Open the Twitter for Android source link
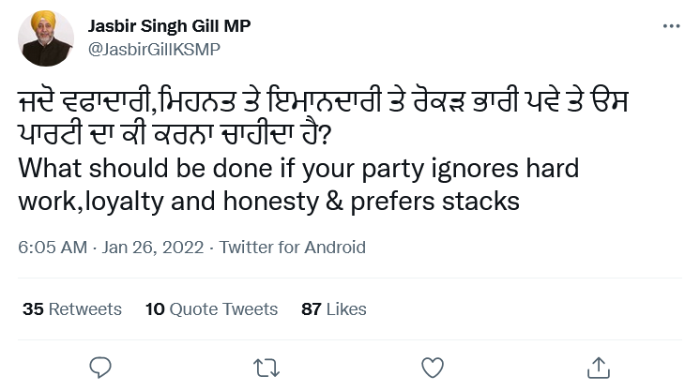Viewport: 685px width, 391px height. click(292, 248)
